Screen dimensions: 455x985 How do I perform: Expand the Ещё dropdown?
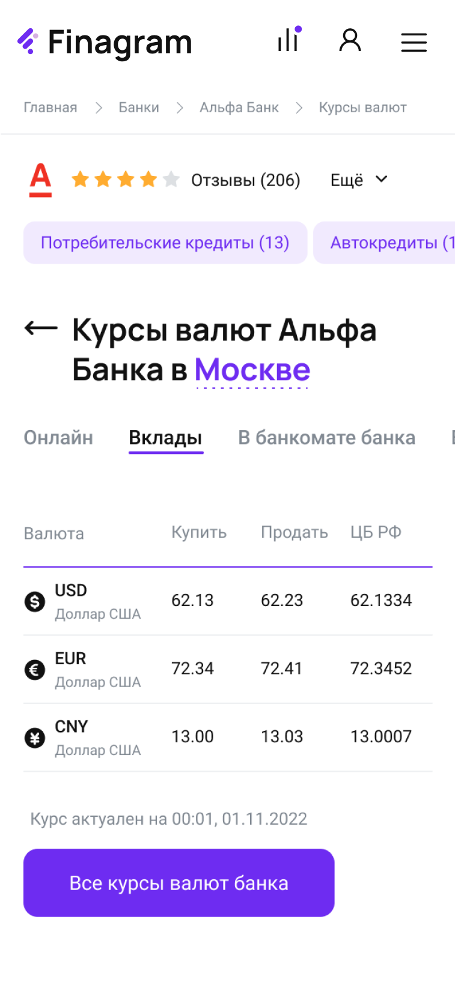(x=359, y=180)
